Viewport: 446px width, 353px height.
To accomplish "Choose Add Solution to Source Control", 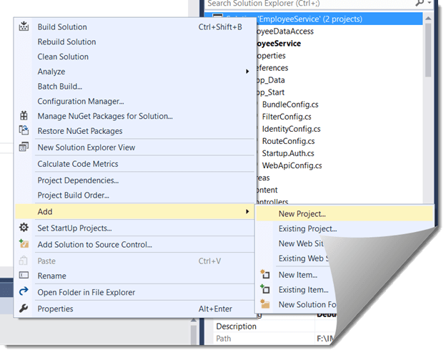I will [x=135, y=244].
